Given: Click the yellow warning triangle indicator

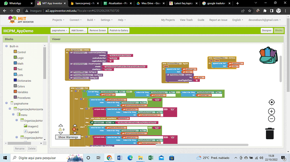Looking at the screenshot, I should (60, 129).
